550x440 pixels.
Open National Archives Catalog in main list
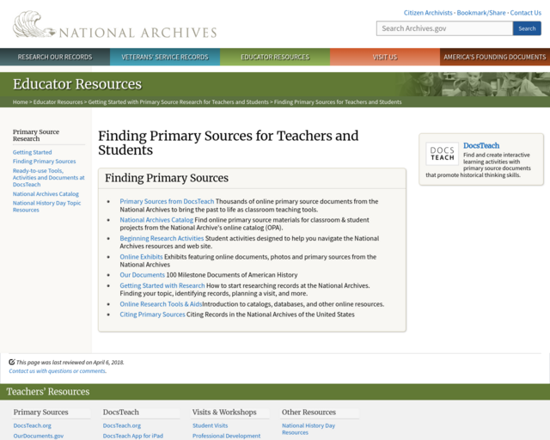pos(156,220)
